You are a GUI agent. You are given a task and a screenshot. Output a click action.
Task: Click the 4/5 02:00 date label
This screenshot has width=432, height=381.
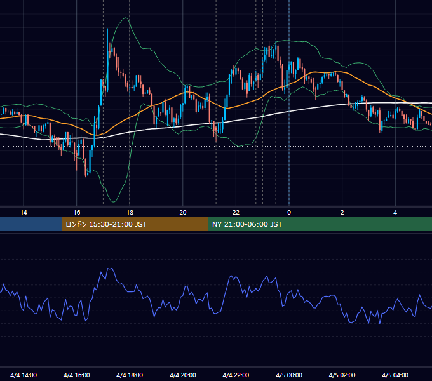pyautogui.click(x=342, y=375)
